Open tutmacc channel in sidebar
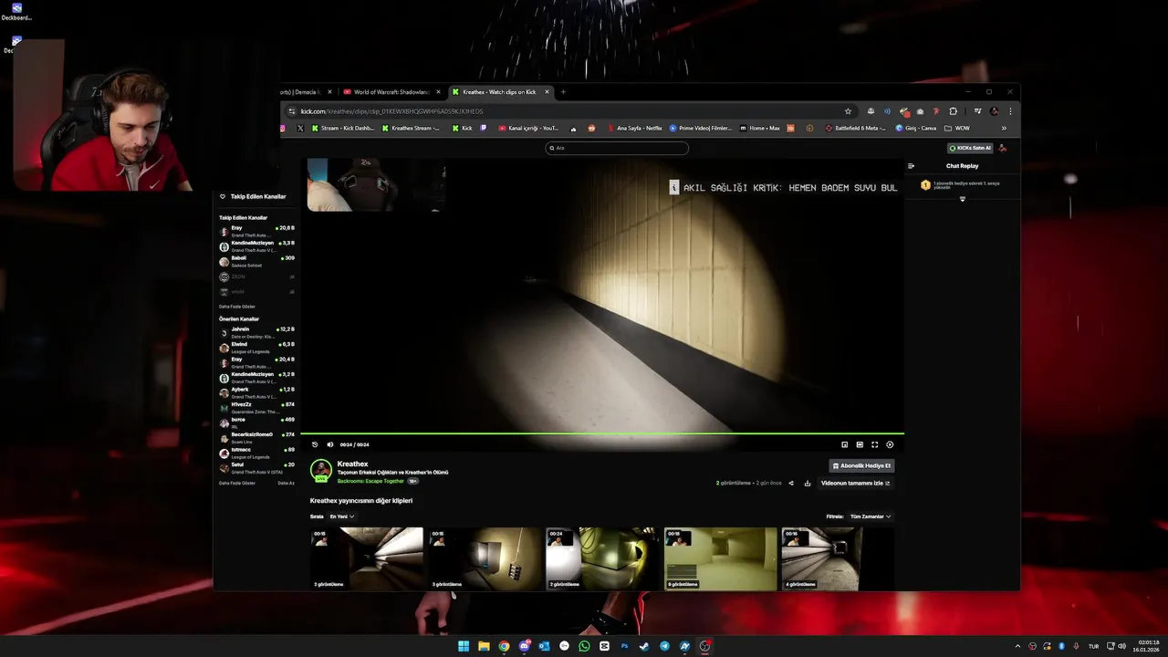The image size is (1168, 657). coord(256,453)
